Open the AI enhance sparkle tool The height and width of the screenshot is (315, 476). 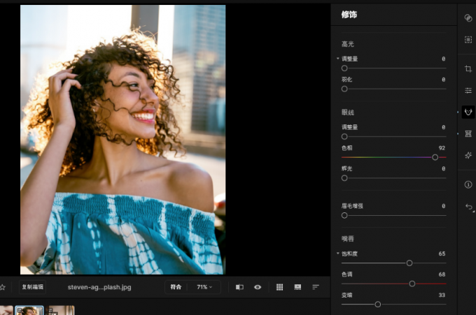pos(468,155)
